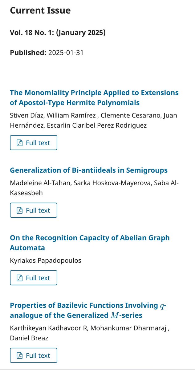Open Properties of Bazilevic Functions article link
Screen dimensions: 195x370
(88, 310)
